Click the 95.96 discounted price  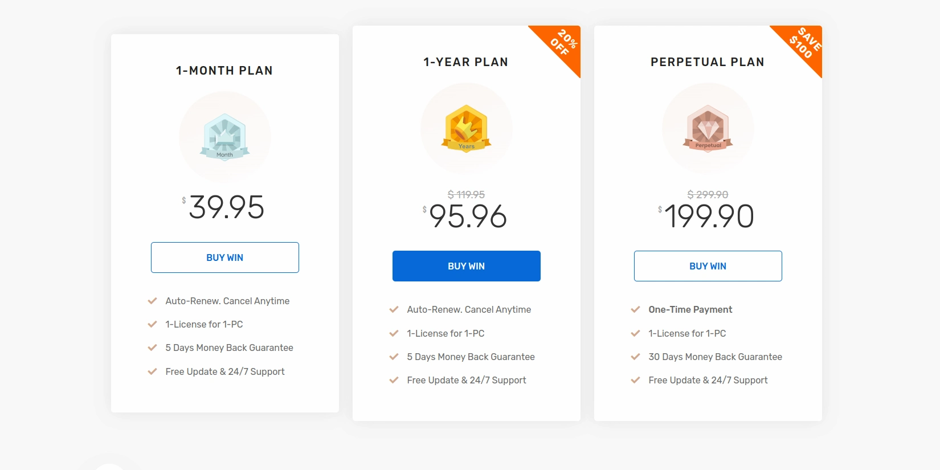click(468, 216)
